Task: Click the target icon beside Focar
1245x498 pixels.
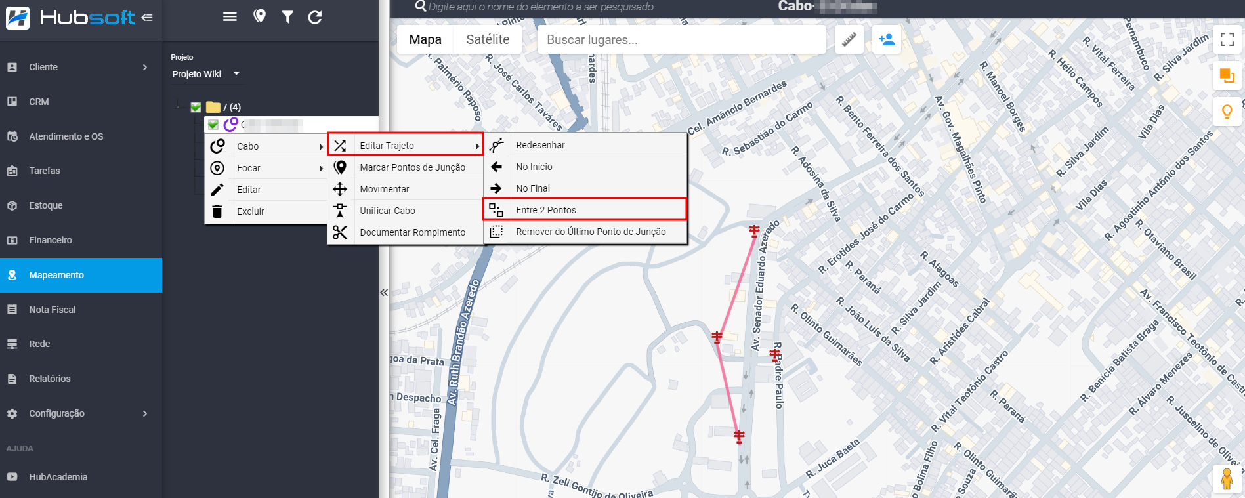Action: [x=217, y=168]
